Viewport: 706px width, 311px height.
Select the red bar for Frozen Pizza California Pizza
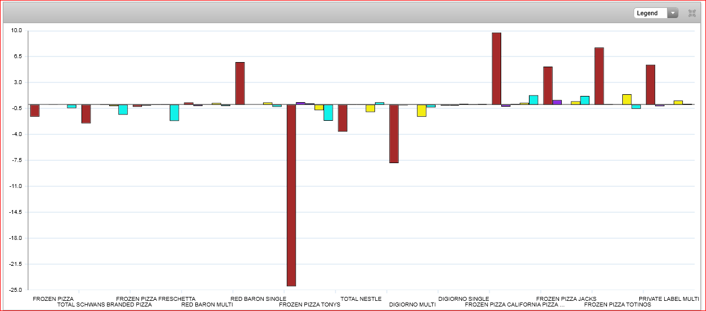[496, 68]
